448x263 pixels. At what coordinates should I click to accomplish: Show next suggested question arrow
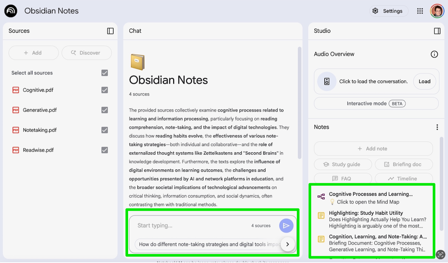click(x=287, y=244)
